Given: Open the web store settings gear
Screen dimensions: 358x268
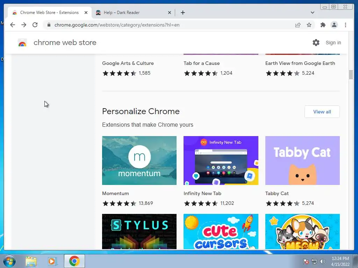Looking at the screenshot, I should [316, 43].
